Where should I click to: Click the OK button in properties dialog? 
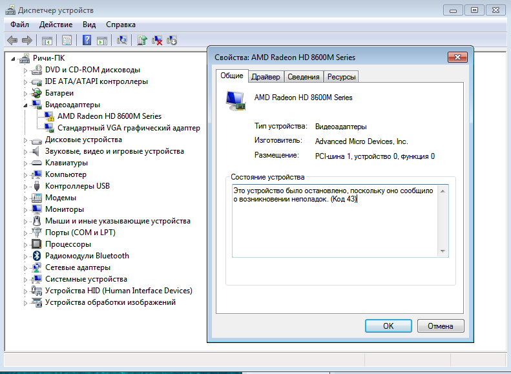(x=388, y=326)
